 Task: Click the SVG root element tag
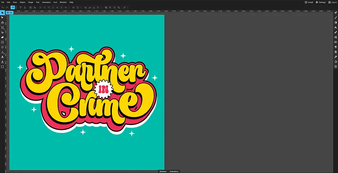coord(9,13)
